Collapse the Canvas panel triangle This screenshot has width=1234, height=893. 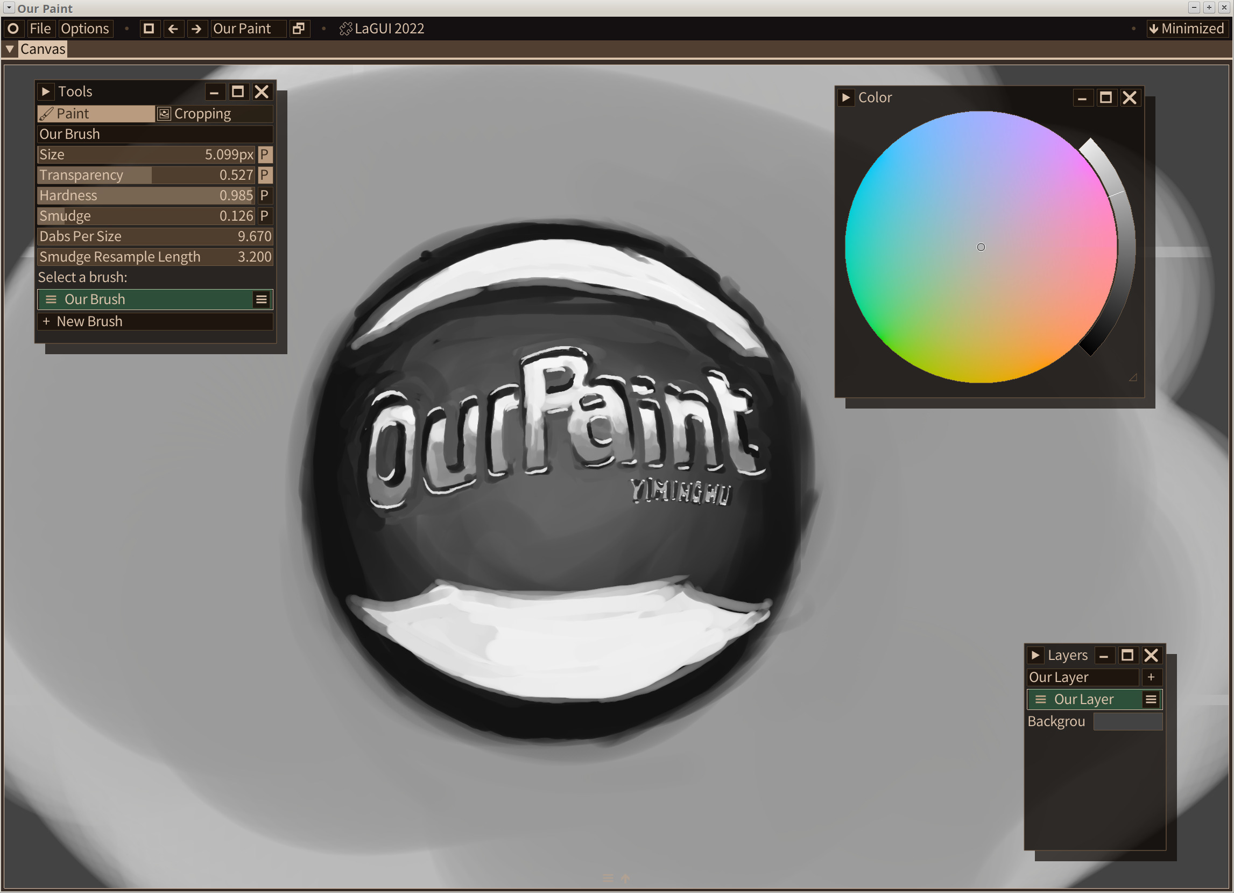click(10, 49)
